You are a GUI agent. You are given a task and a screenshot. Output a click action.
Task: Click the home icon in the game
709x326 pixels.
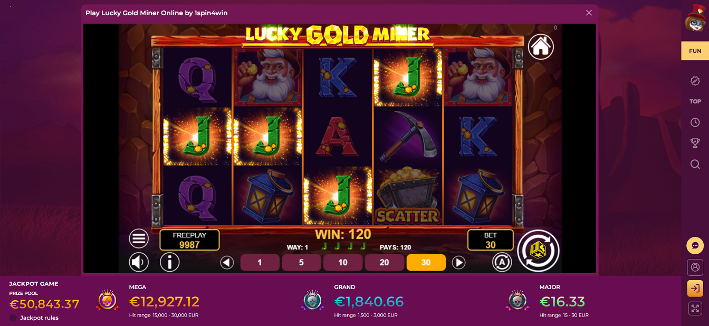click(541, 47)
